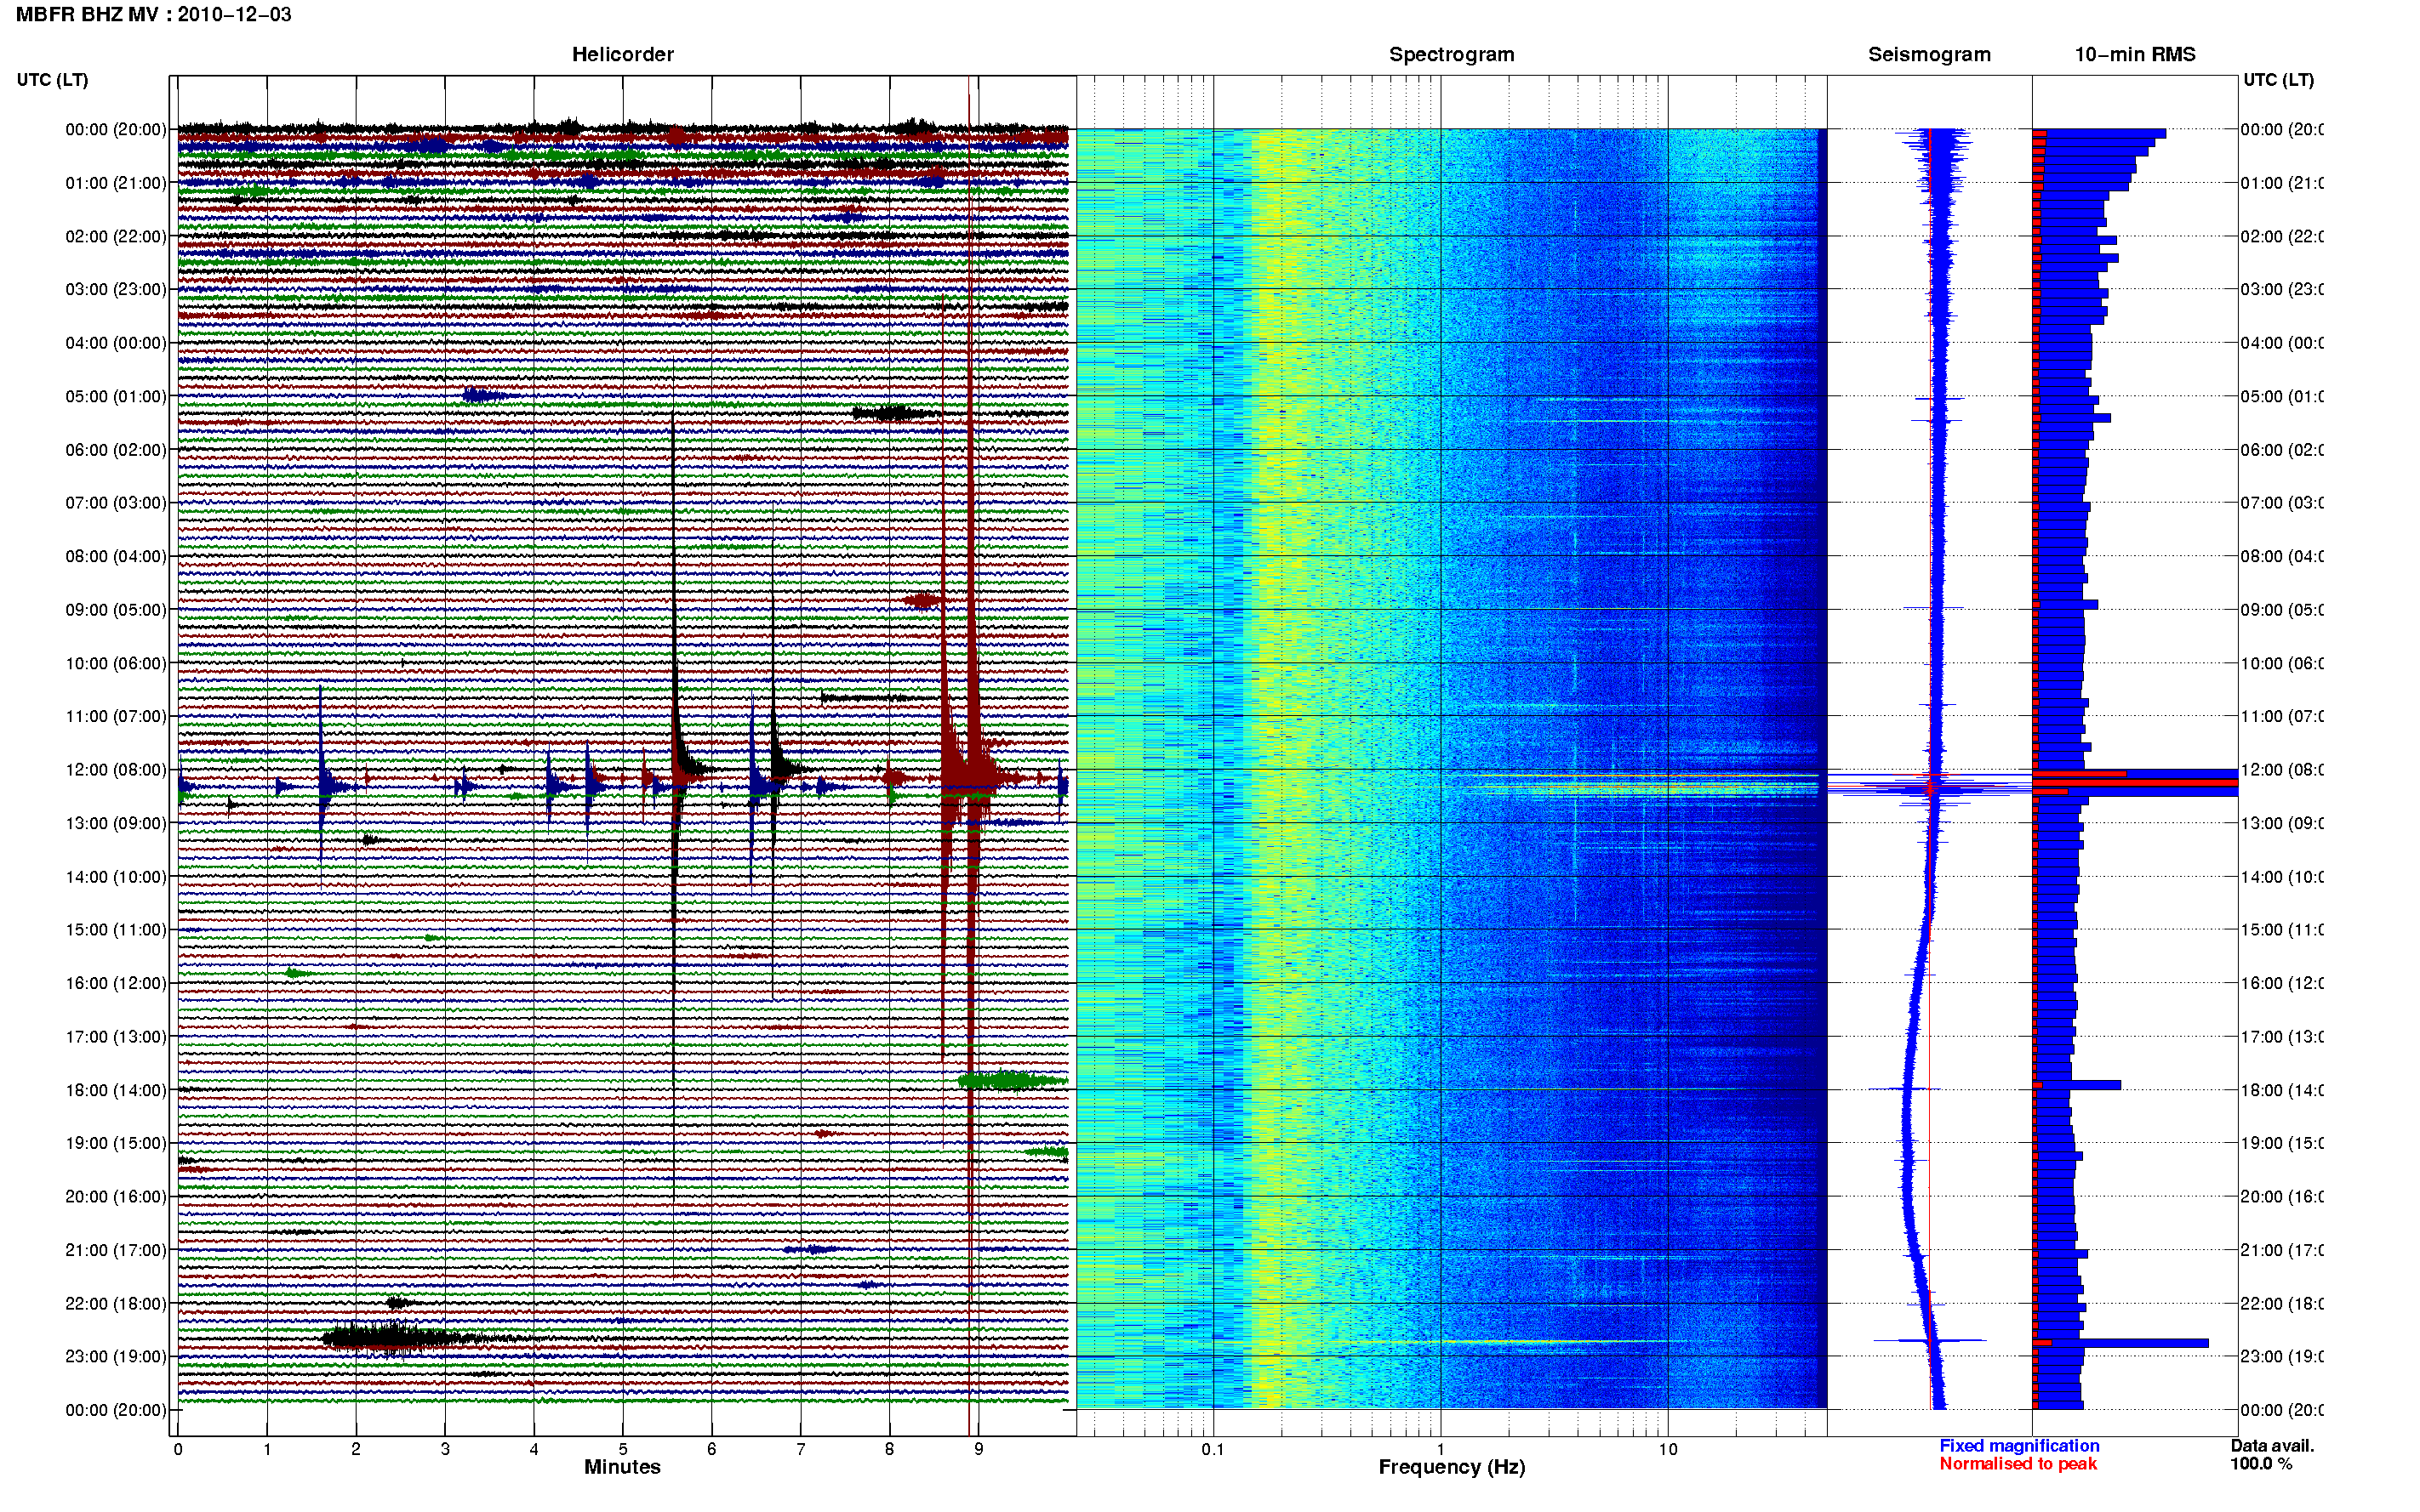Click the long blue RMS bar near 22:40
The height and width of the screenshot is (1512, 2420).
[x=2120, y=1343]
